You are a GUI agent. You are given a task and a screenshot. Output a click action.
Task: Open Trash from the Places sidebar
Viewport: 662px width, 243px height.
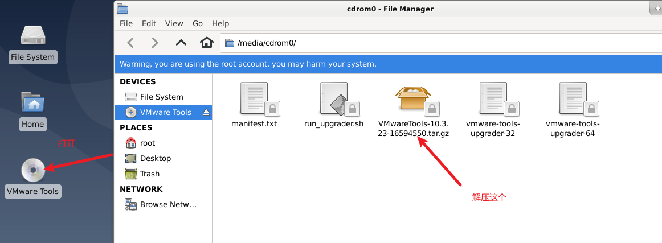[x=149, y=174]
